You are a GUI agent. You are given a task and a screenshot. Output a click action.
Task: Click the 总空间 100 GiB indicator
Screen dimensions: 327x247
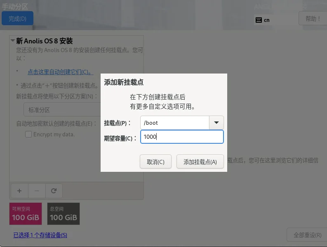click(64, 214)
